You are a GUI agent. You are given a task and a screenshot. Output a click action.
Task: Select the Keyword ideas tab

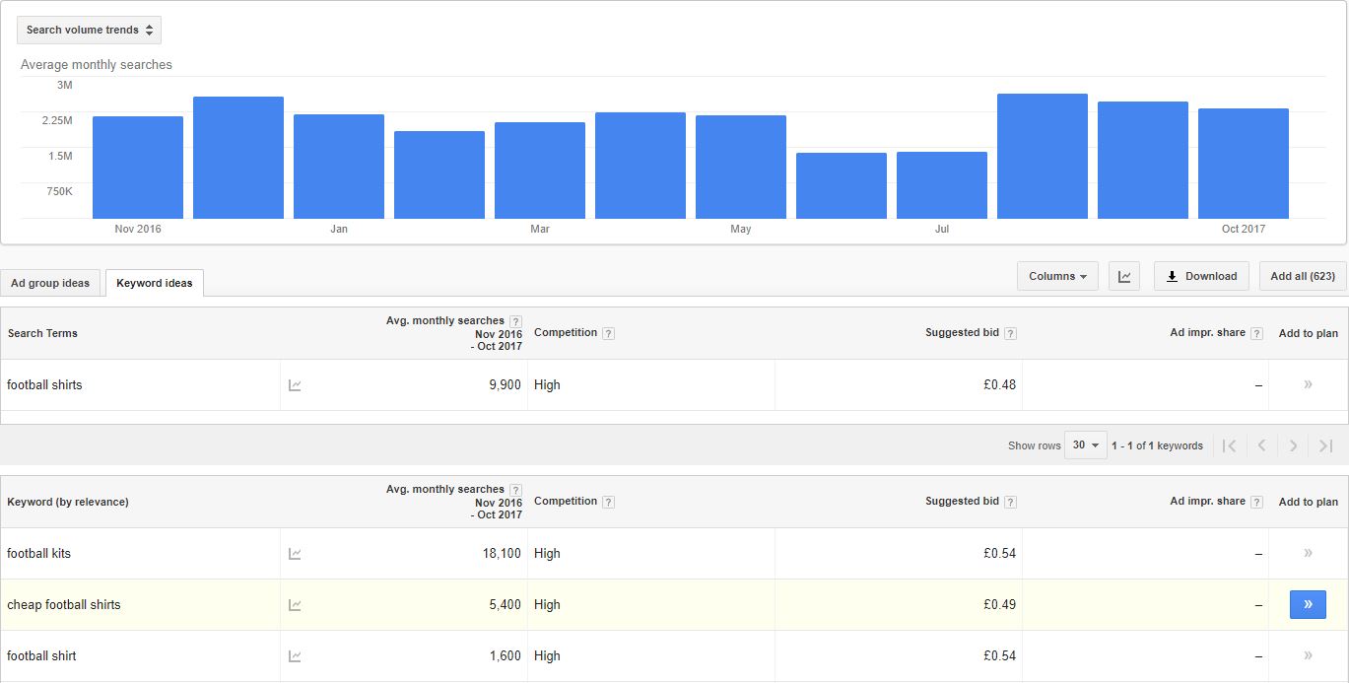(x=155, y=283)
